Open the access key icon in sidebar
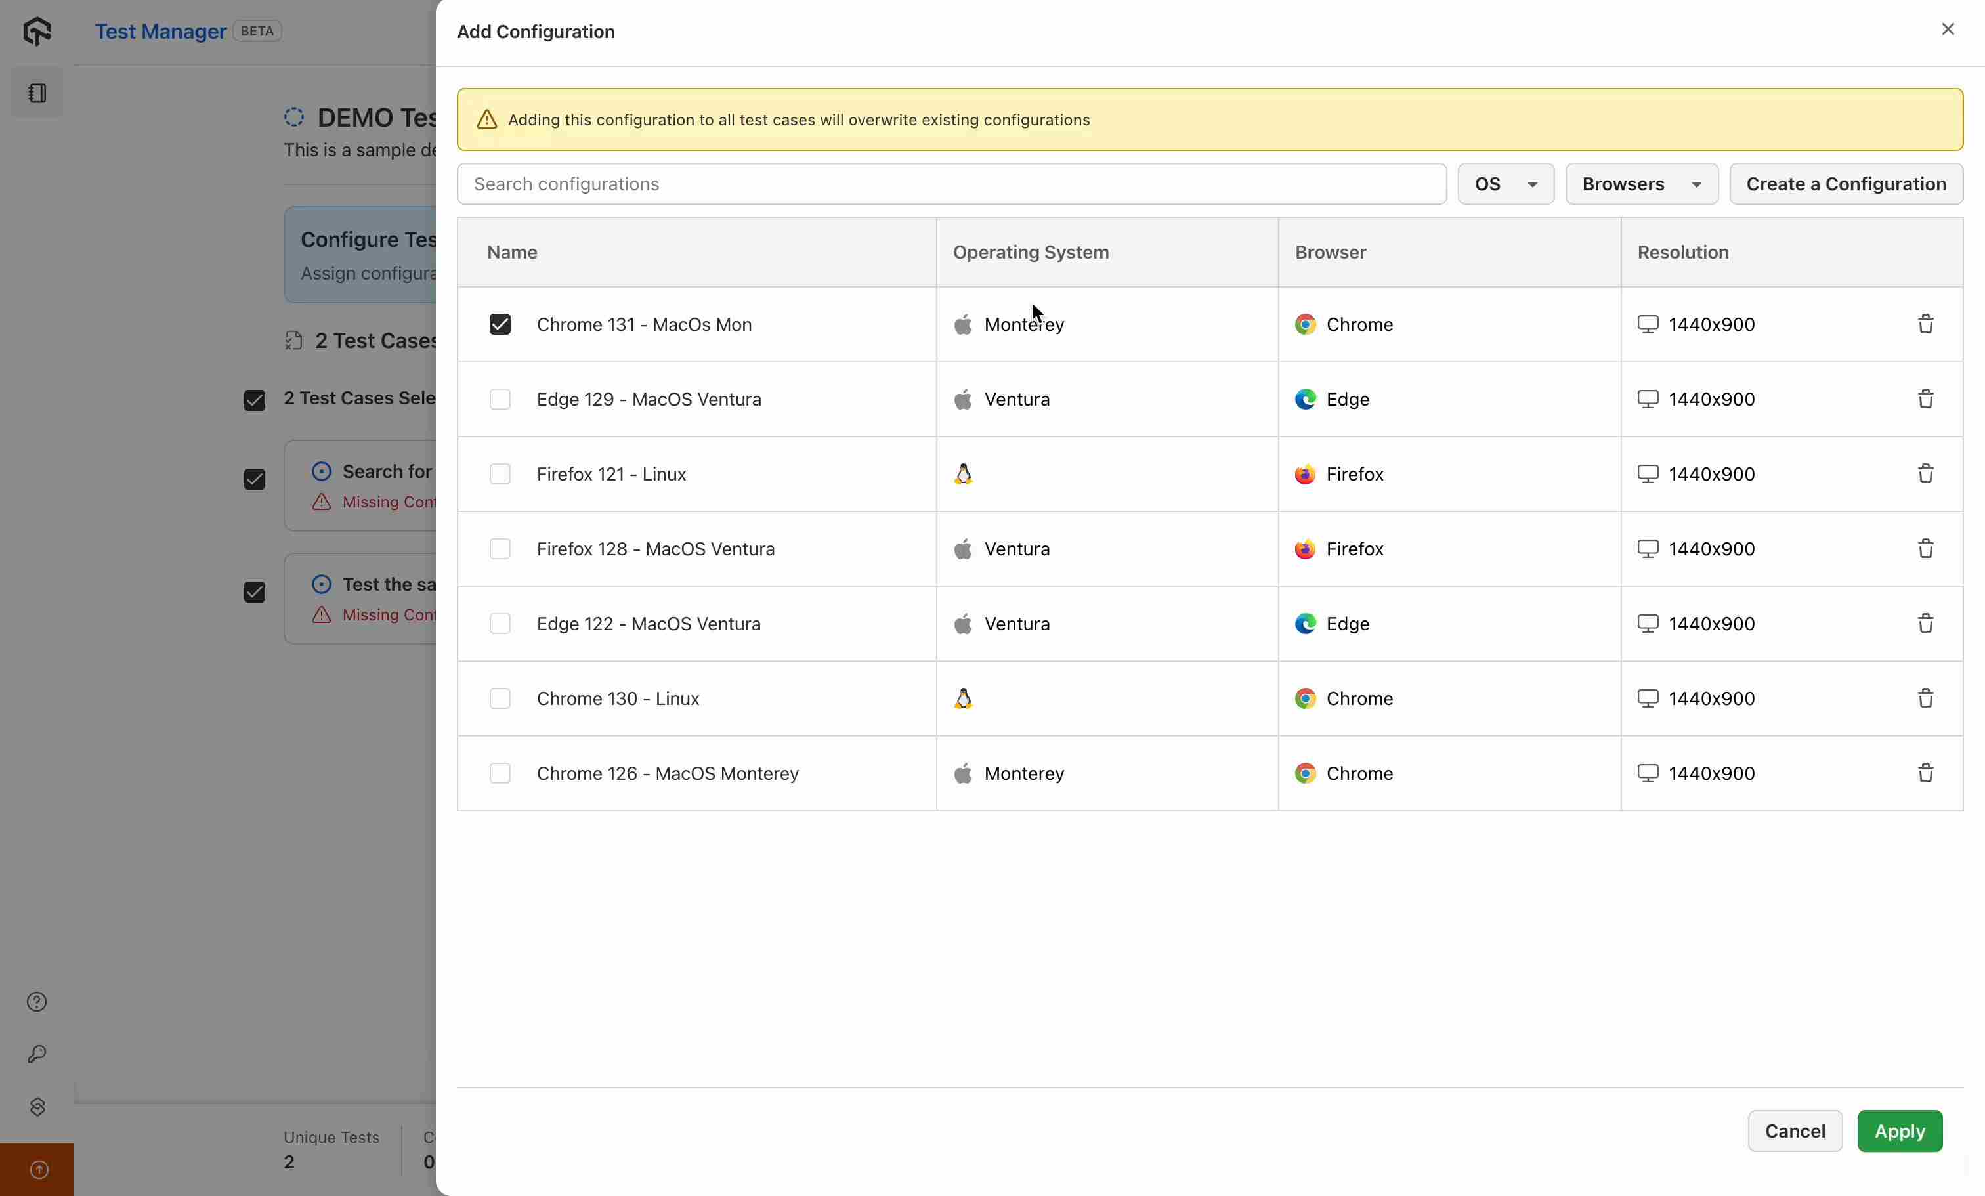1985x1196 pixels. tap(37, 1054)
